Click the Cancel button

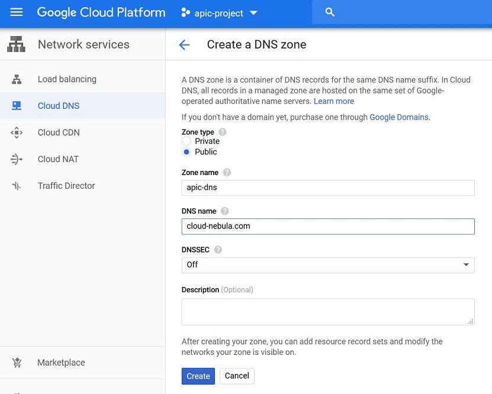237,376
